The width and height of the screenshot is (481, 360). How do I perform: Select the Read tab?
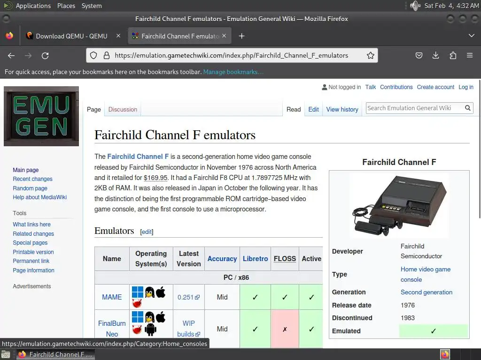pyautogui.click(x=294, y=109)
